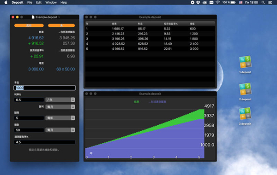Click the Apple logo menu

tap(6, 2)
